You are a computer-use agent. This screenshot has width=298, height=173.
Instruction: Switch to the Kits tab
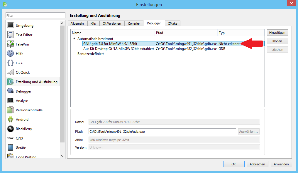coord(93,23)
